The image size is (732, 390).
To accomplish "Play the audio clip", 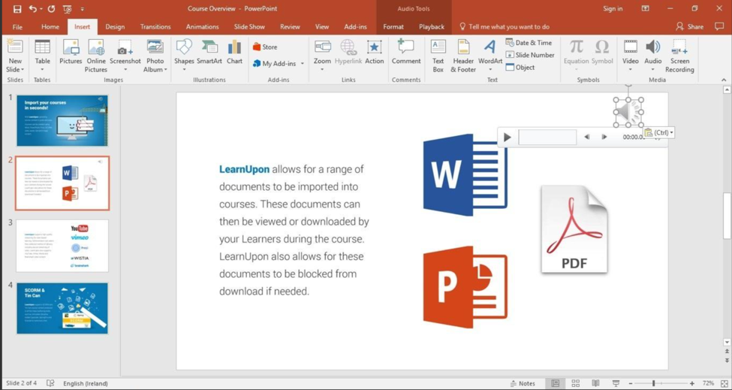I will (x=507, y=137).
